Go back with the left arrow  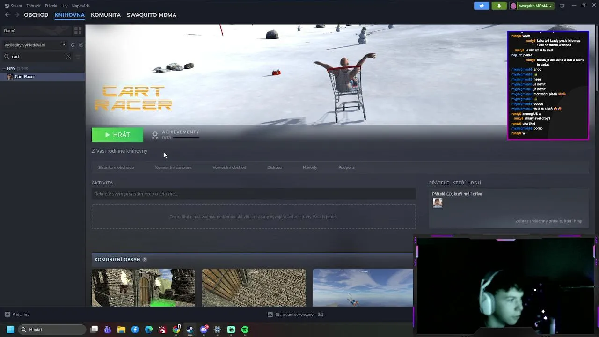(x=7, y=15)
